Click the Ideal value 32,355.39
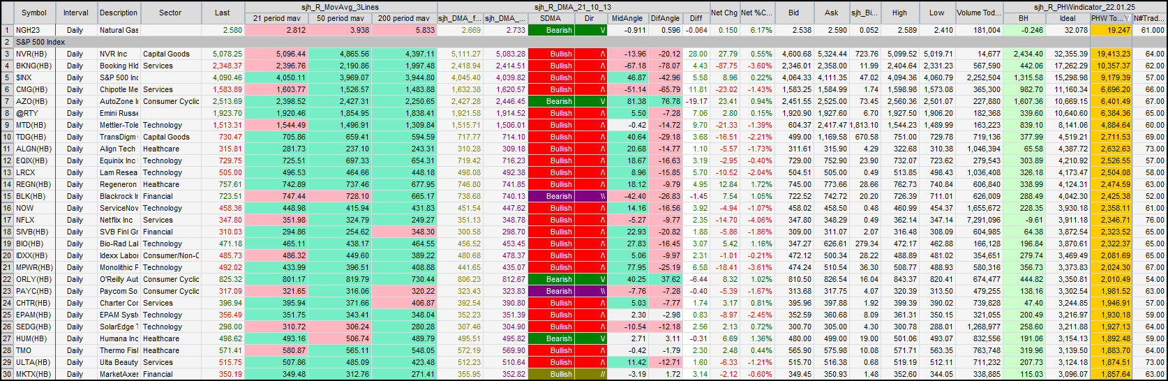Viewport: 1168px width, 381px height. pos(1068,54)
